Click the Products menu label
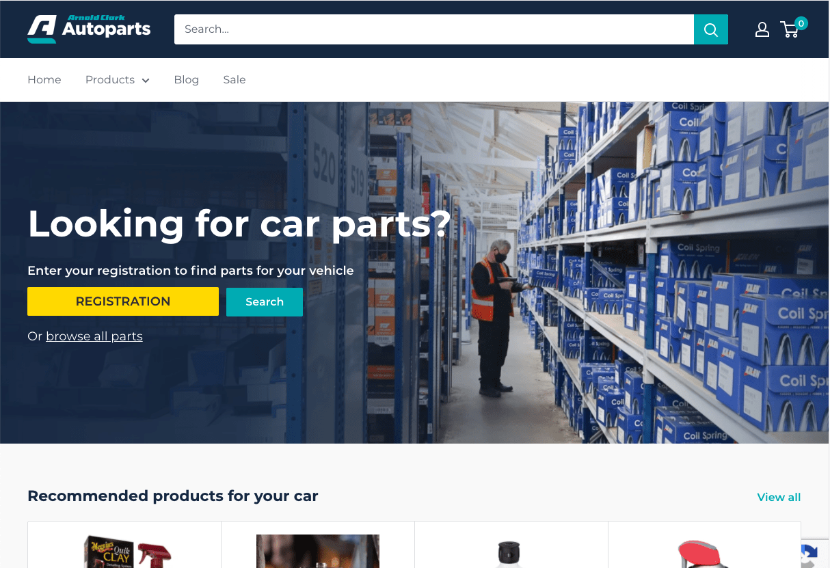This screenshot has height=568, width=830. [110, 79]
